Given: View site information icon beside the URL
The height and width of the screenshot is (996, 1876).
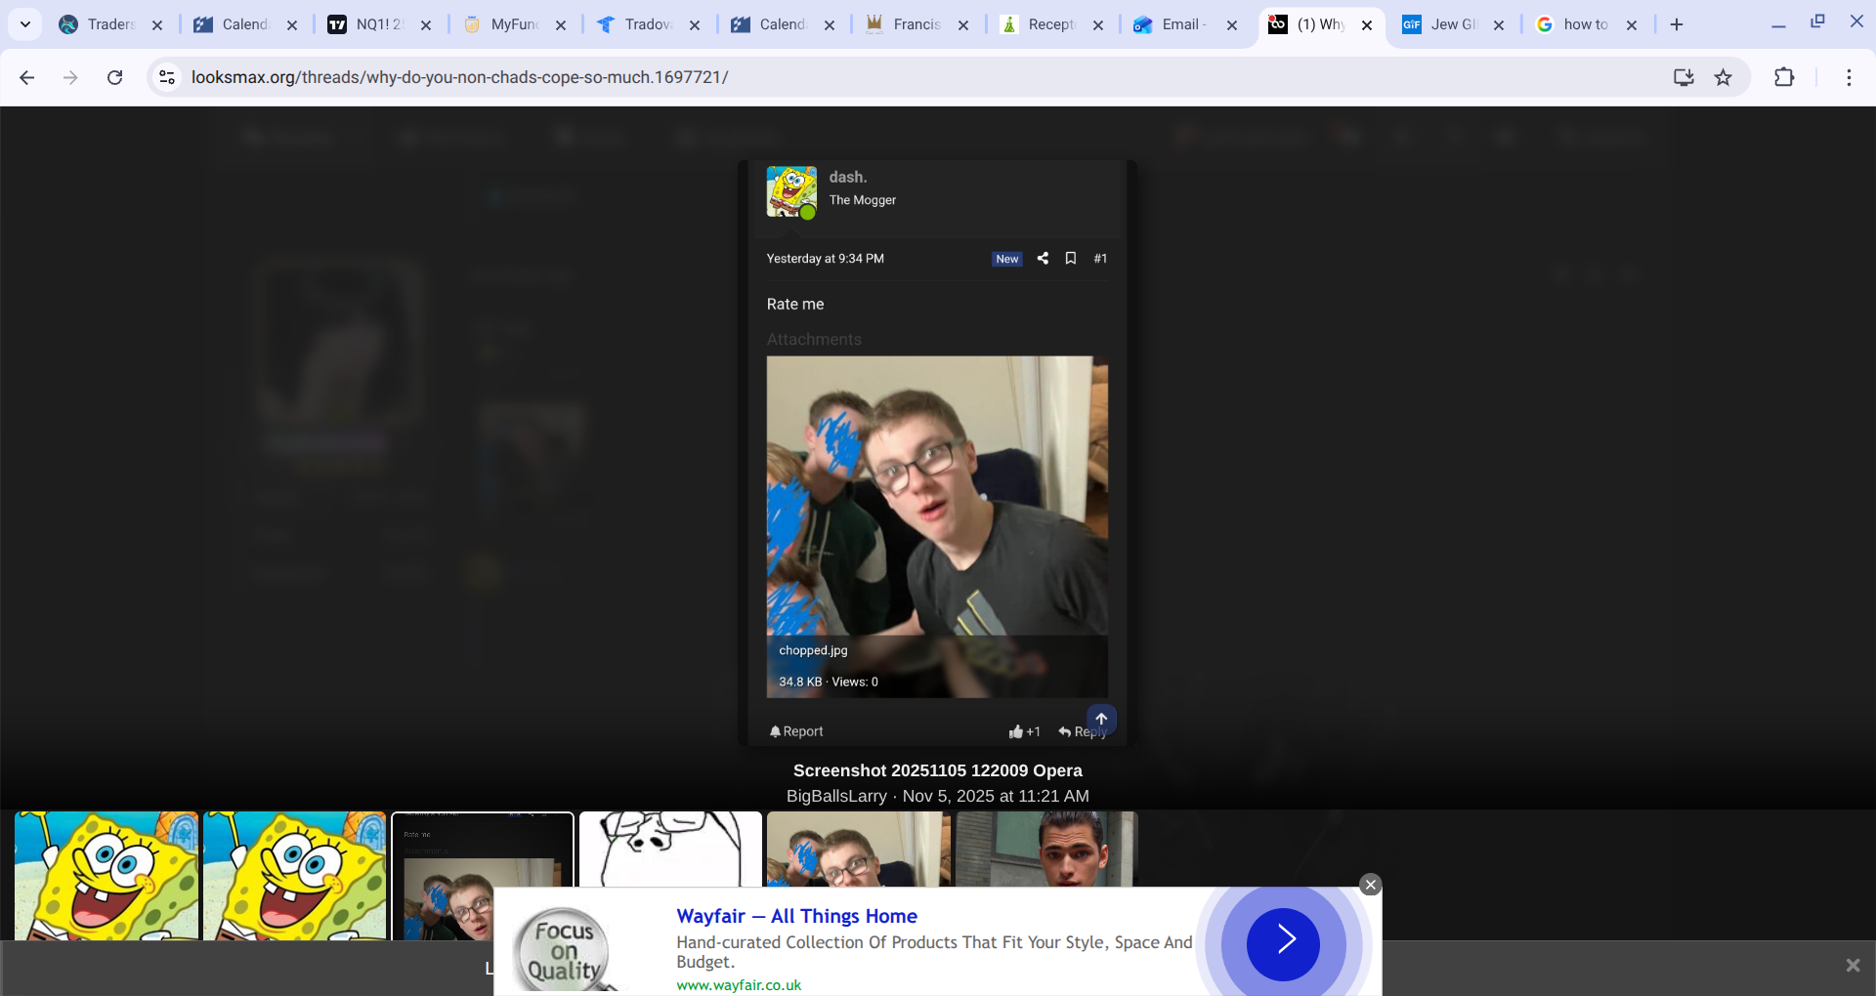Looking at the screenshot, I should point(167,77).
